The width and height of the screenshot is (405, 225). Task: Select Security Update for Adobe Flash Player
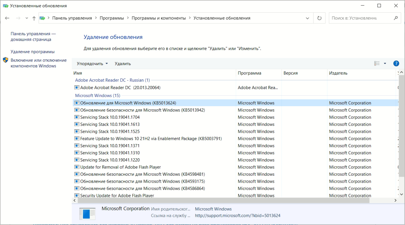click(x=117, y=196)
